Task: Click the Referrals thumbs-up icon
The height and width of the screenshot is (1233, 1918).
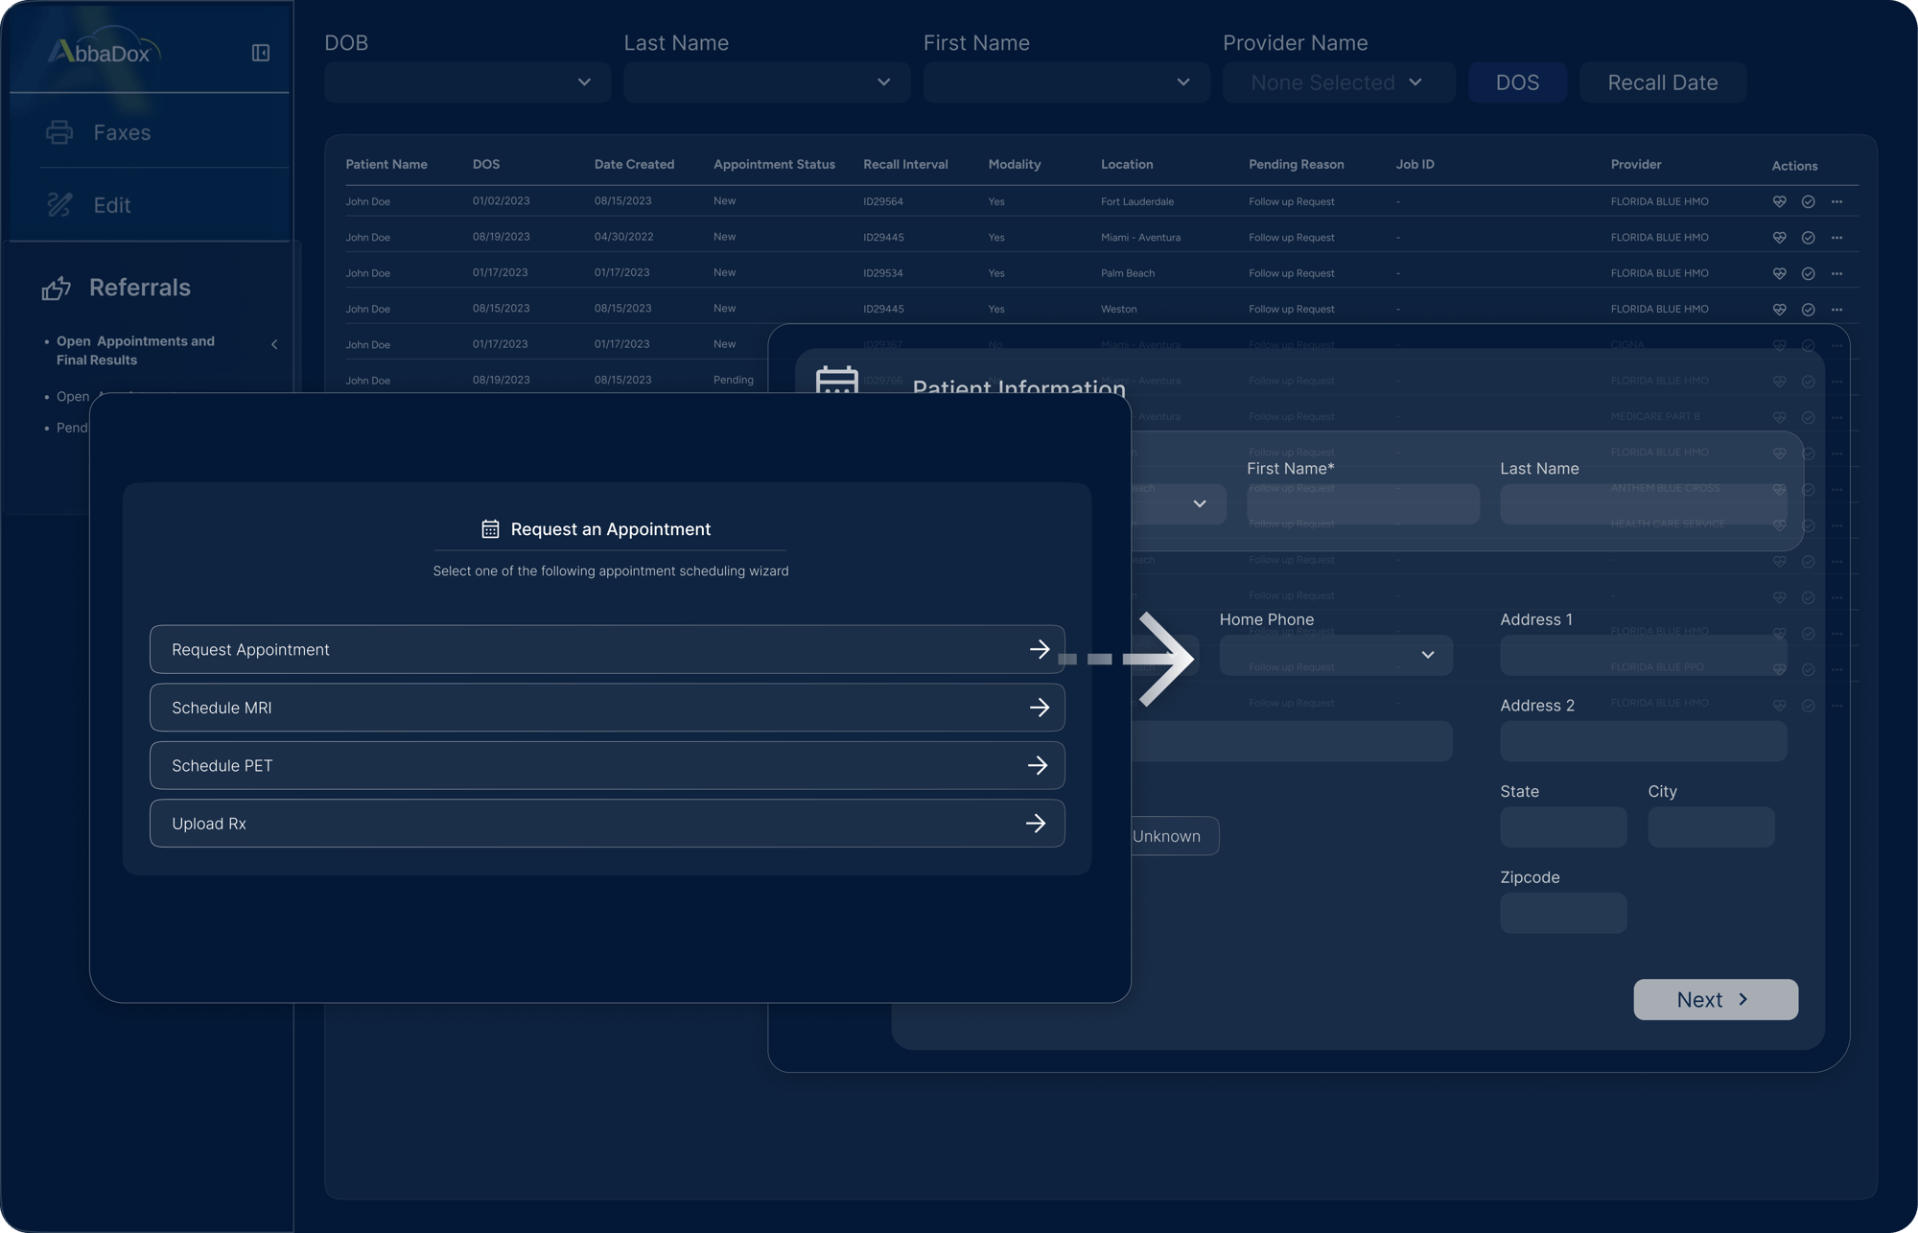Action: point(57,288)
